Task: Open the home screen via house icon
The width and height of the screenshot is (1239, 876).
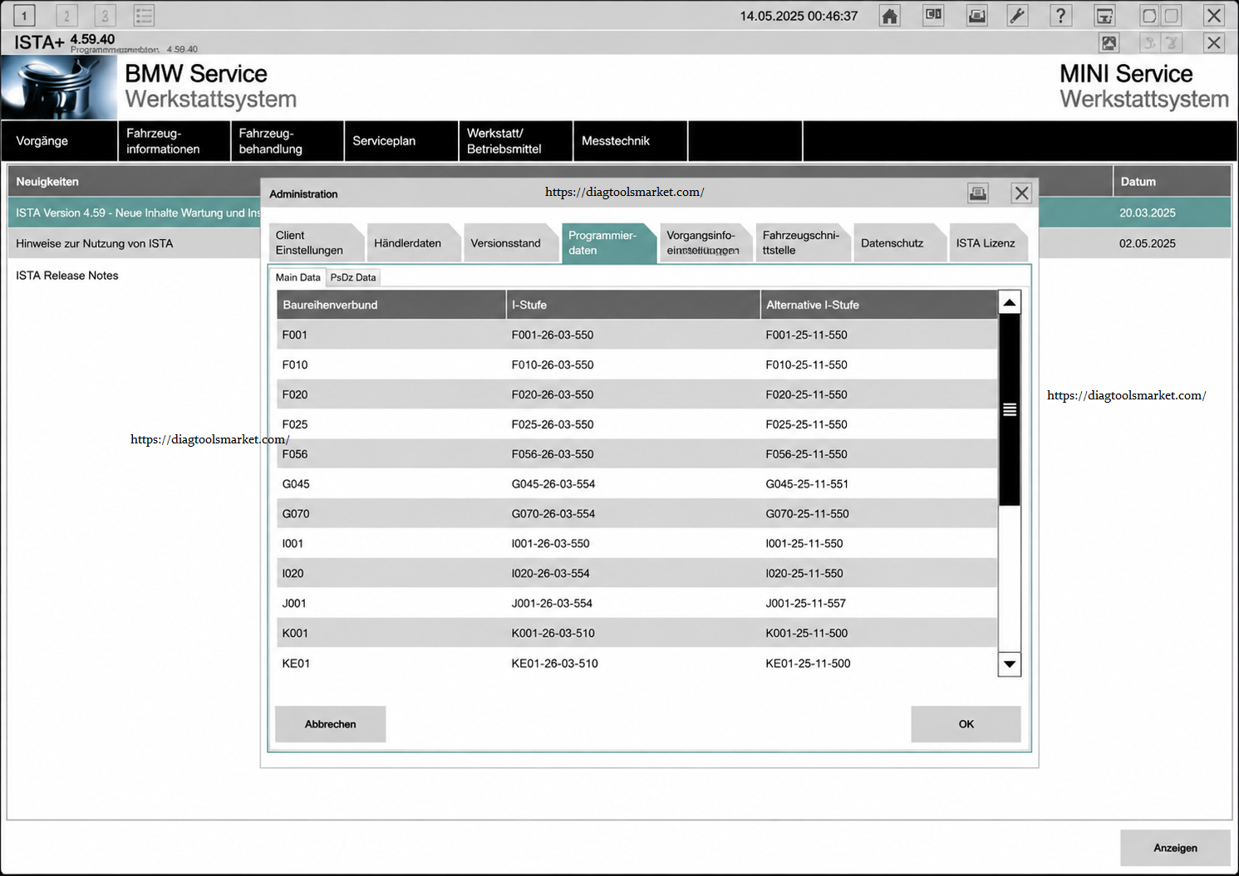Action: pos(890,16)
